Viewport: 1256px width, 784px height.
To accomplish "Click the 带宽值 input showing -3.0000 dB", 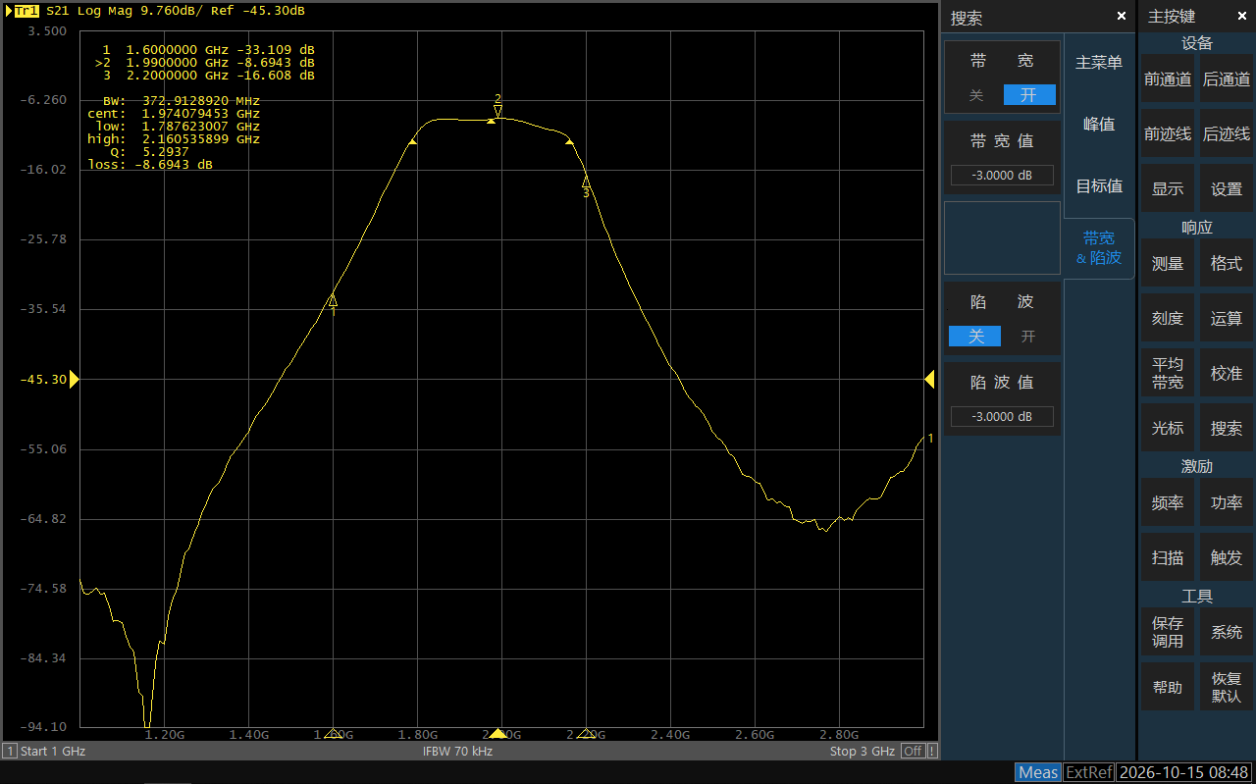I will [1002, 176].
